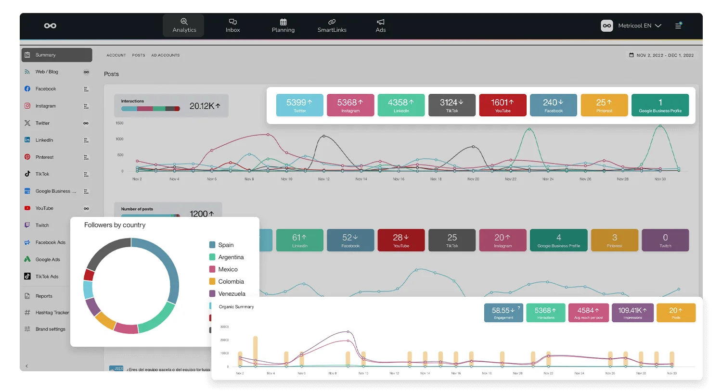Select the 4358 LinkedIn interactions card
The height and width of the screenshot is (391, 722).
(x=401, y=105)
